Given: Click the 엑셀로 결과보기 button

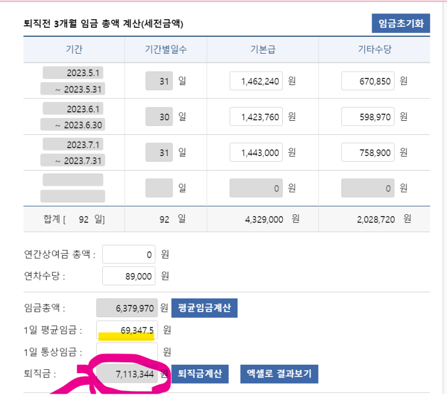Looking at the screenshot, I should tap(279, 374).
